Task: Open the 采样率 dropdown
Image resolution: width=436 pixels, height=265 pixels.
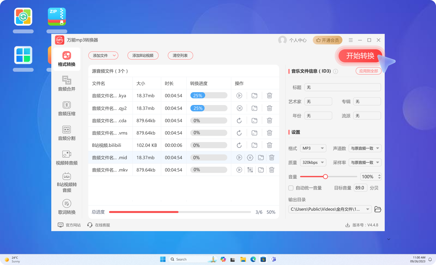Action: pos(365,162)
